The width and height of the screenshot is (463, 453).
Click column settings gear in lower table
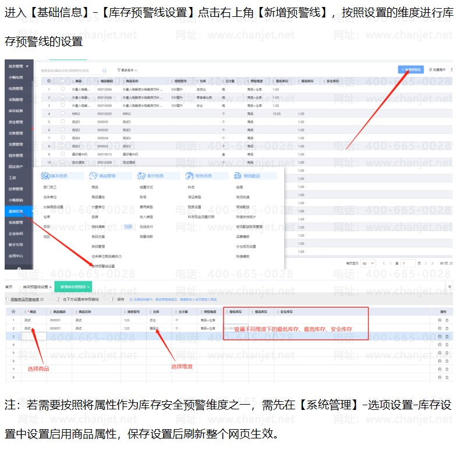[13, 312]
